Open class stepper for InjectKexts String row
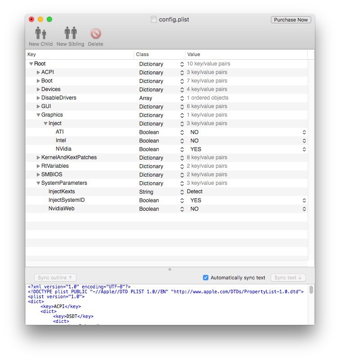The width and height of the screenshot is (340, 361). (182, 192)
